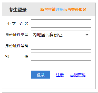This screenshot has width=98, height=93.
Task: Click the 中文姓名 field label
Action: [17, 24]
